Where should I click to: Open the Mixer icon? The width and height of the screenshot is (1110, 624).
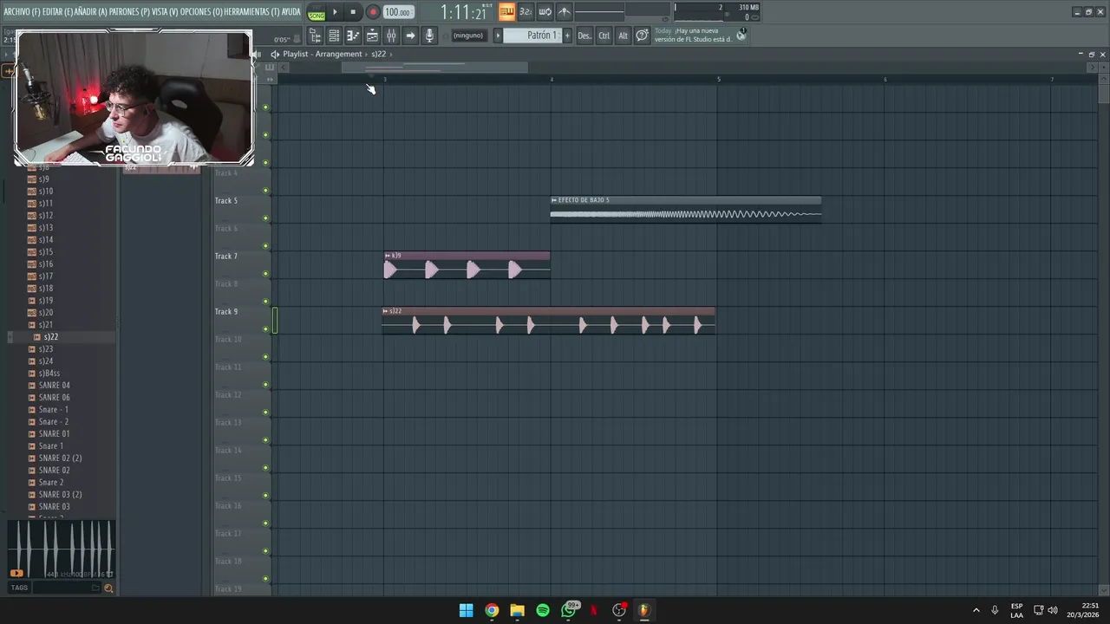coord(391,36)
